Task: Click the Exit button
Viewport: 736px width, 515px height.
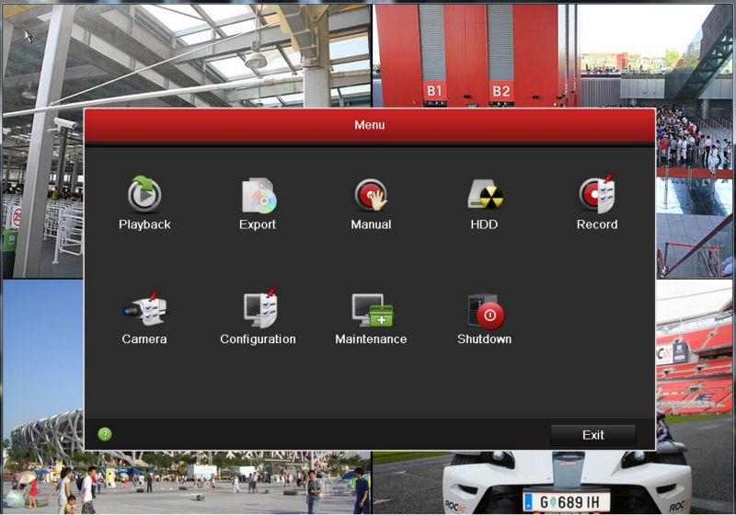Action: (593, 435)
